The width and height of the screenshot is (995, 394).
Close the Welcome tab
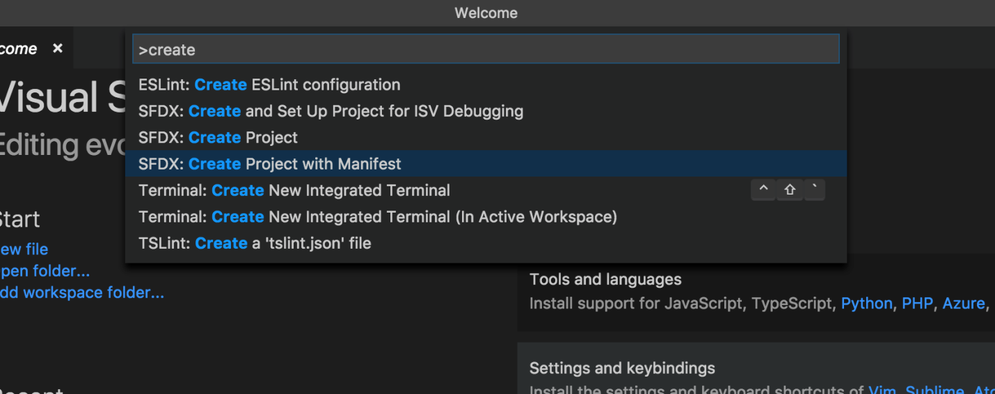pyautogui.click(x=58, y=49)
